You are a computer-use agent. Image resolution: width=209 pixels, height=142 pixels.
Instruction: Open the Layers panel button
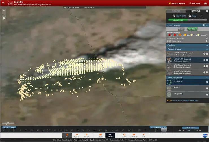point(101,135)
